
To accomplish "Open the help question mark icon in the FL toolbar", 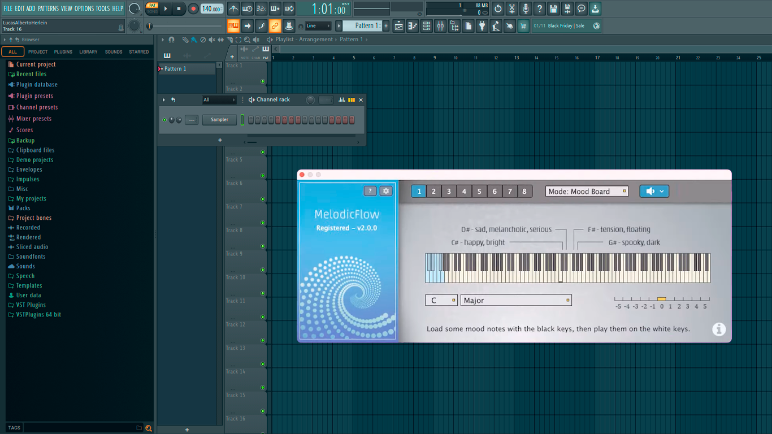I will click(x=540, y=9).
